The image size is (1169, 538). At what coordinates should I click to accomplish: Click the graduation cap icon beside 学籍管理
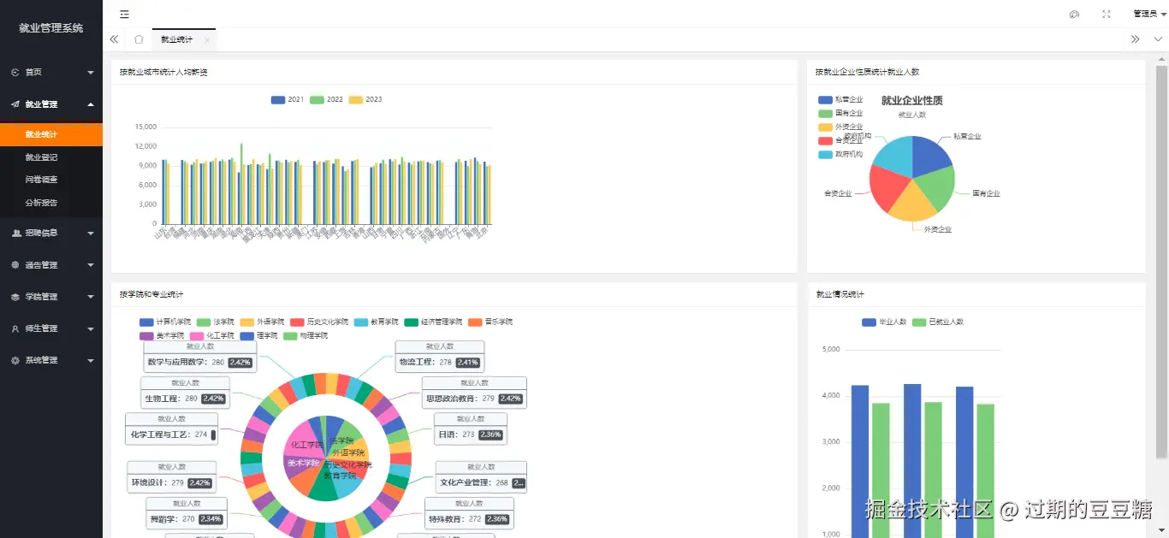[x=15, y=297]
